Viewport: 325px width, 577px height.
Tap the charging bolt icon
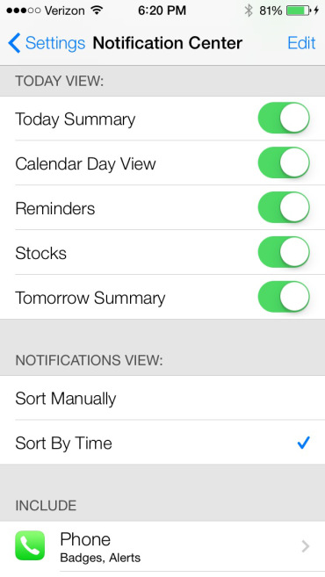(x=316, y=11)
